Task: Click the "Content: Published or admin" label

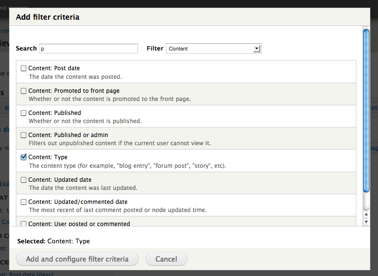Action: [x=68, y=135]
